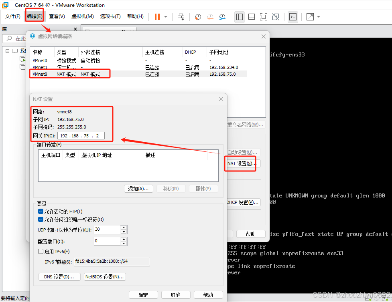Click 帮助 button in 虚拟网络编辑器
Screen dimensions: 392x302
251,234
